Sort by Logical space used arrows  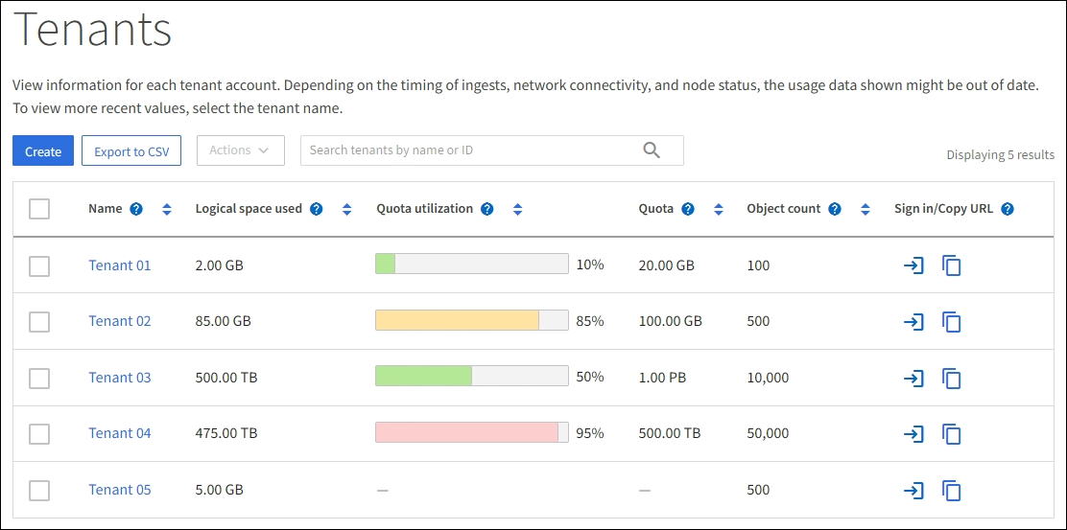(x=347, y=209)
